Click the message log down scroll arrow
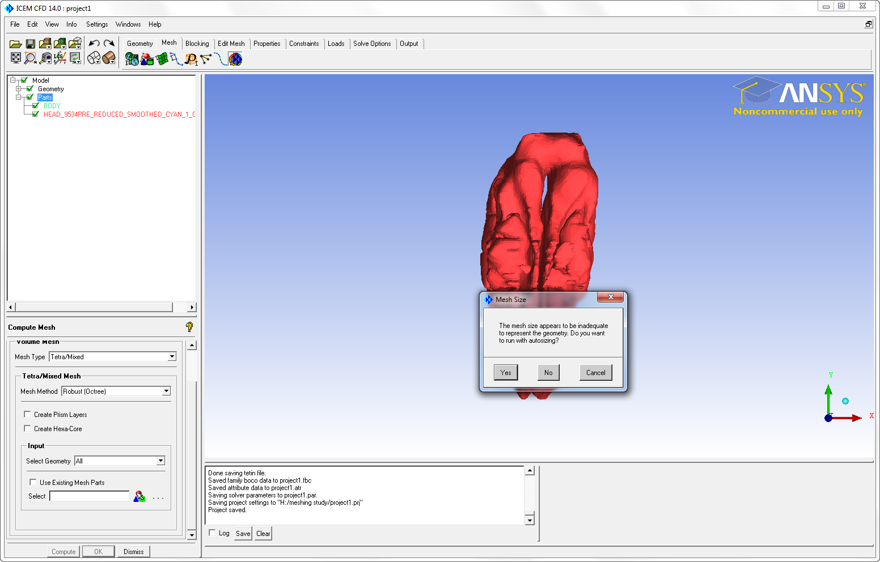The image size is (880, 562). [x=530, y=520]
